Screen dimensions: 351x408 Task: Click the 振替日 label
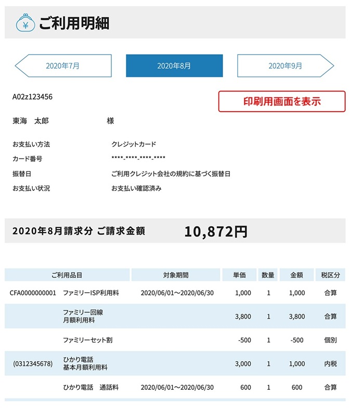(x=22, y=174)
